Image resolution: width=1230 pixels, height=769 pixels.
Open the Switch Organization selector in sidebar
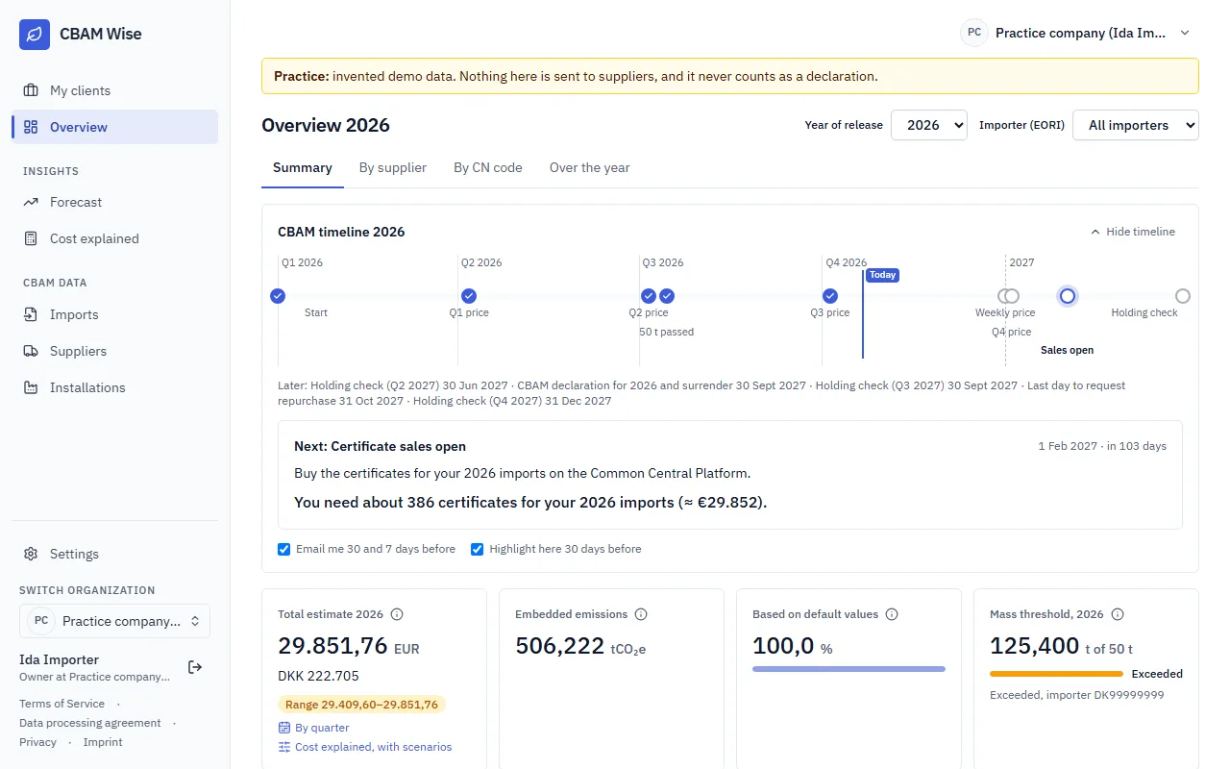pyautogui.click(x=114, y=621)
